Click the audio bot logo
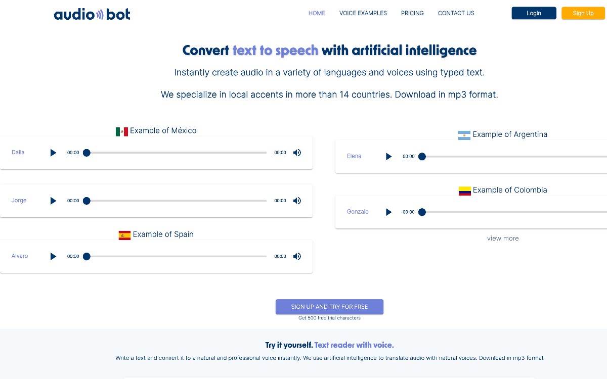The height and width of the screenshot is (379, 607). (92, 14)
